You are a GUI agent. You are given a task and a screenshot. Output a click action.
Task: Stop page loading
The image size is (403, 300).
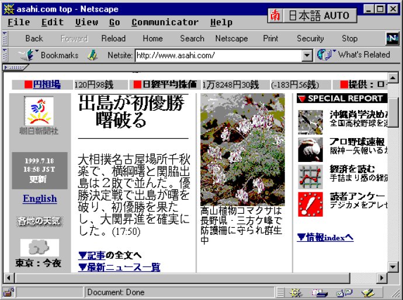pyautogui.click(x=349, y=38)
